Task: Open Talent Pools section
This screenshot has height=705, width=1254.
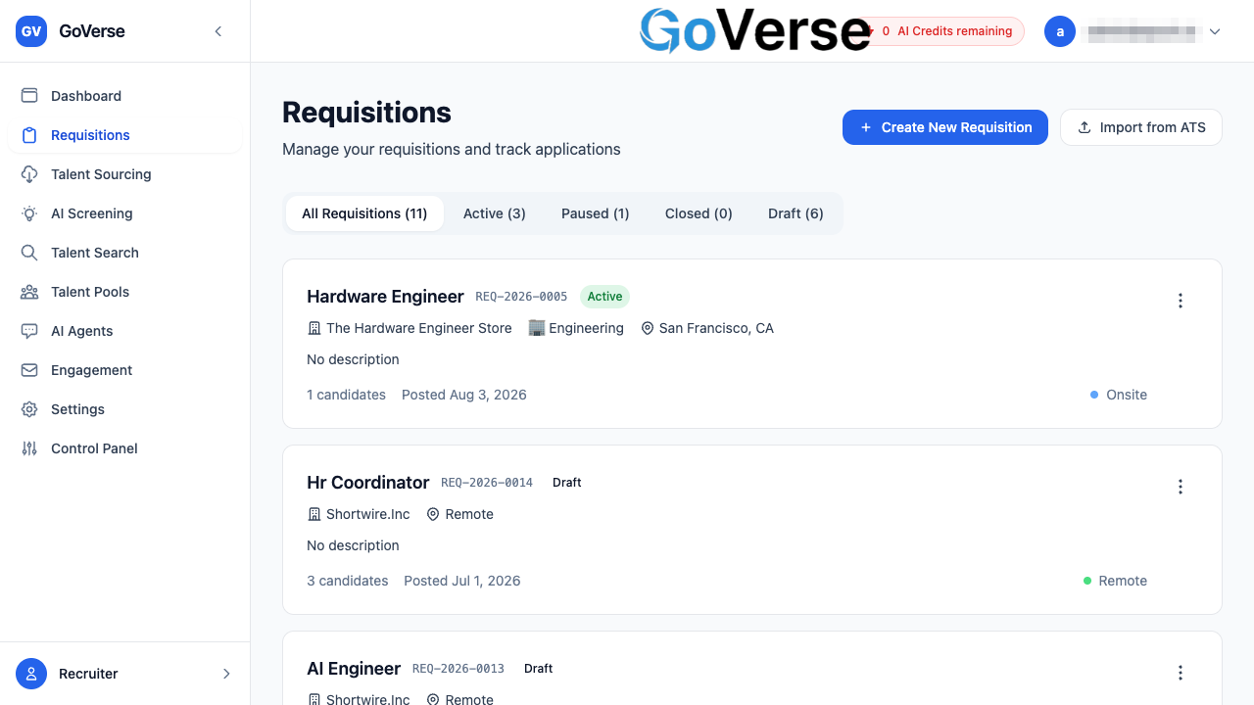Action: [124, 292]
